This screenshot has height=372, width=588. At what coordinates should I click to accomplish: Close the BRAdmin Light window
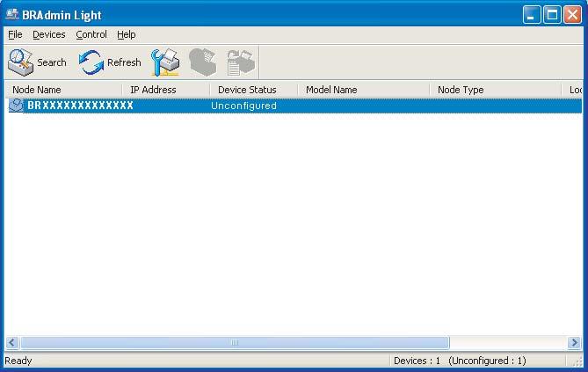click(x=573, y=15)
